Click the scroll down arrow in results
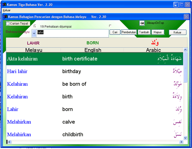 point(185,138)
